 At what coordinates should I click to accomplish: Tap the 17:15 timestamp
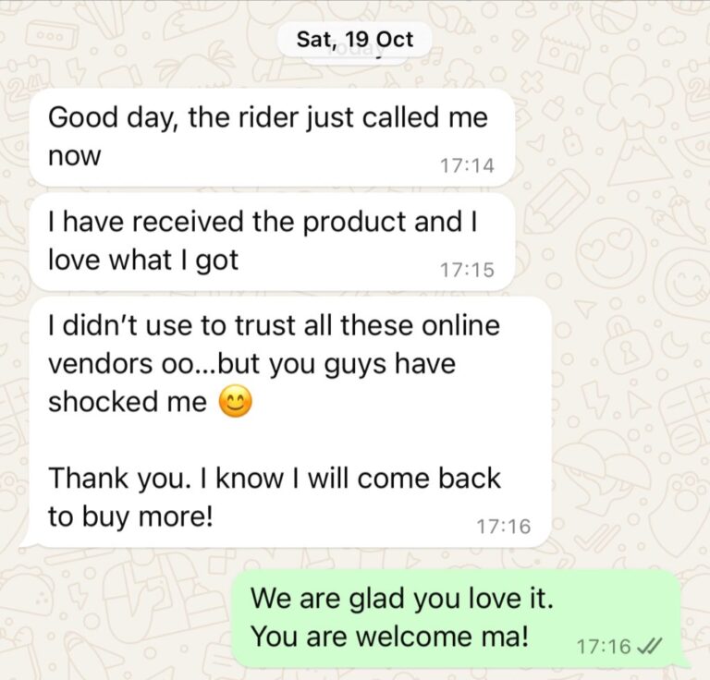[467, 270]
